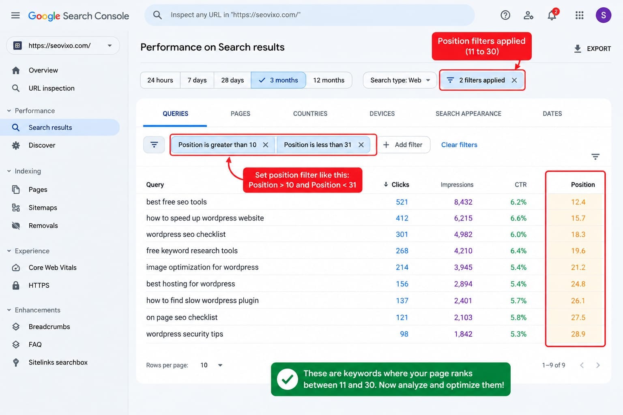Select the 28 days date range
Screen dimensions: 623x415
pos(232,80)
